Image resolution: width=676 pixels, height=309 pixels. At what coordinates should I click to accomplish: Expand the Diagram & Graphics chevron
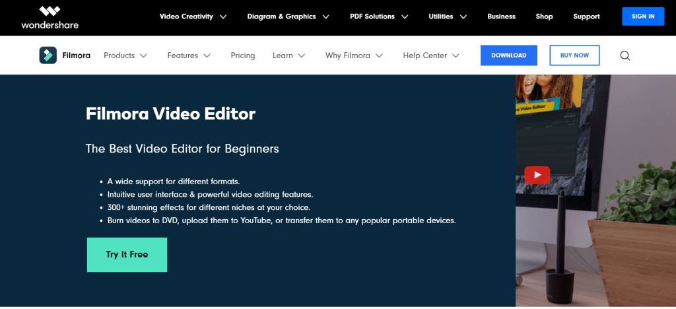point(326,17)
